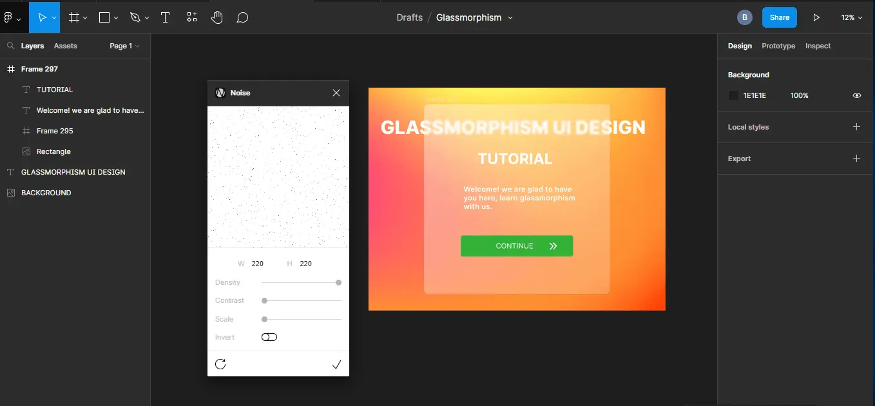This screenshot has height=406, width=875.
Task: Add an export setting with plus icon
Action: tap(856, 159)
